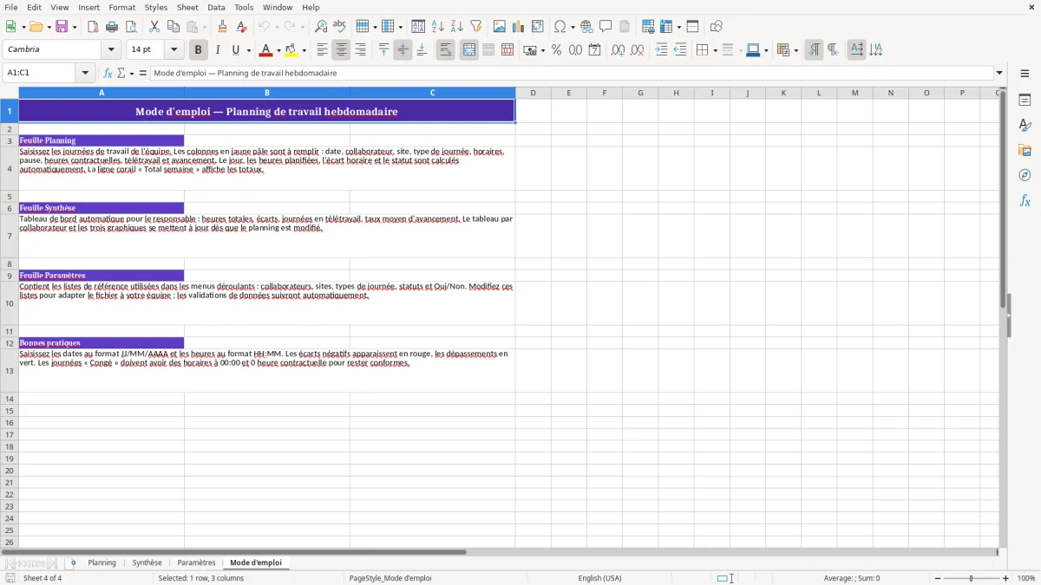Clone formatting with the paintbrush icon
1041x585 pixels.
222,27
